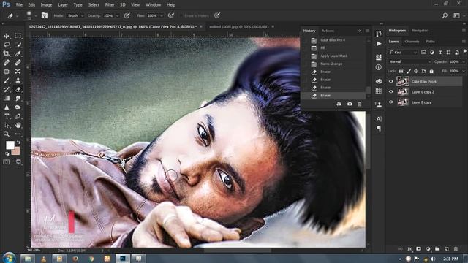Add a layer mask
Viewport: 468px width, 263px height.
coord(419,248)
